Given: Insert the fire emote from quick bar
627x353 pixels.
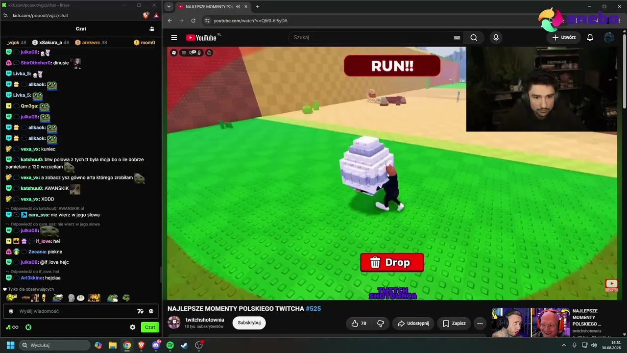Looking at the screenshot, I should pyautogui.click(x=94, y=298).
